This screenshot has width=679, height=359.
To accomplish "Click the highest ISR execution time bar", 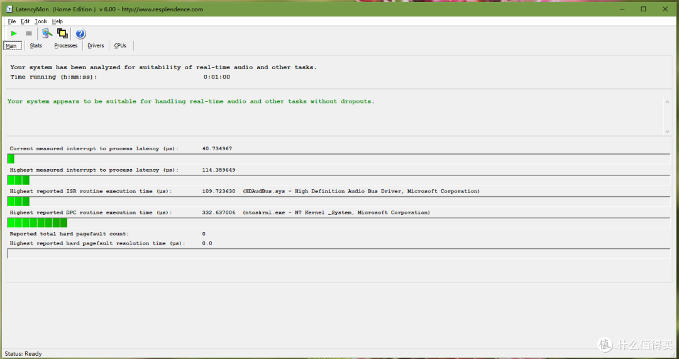I will pos(339,201).
